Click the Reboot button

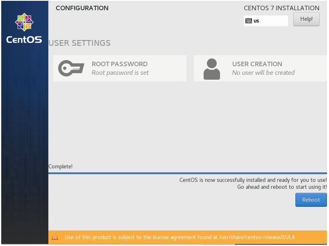click(311, 200)
